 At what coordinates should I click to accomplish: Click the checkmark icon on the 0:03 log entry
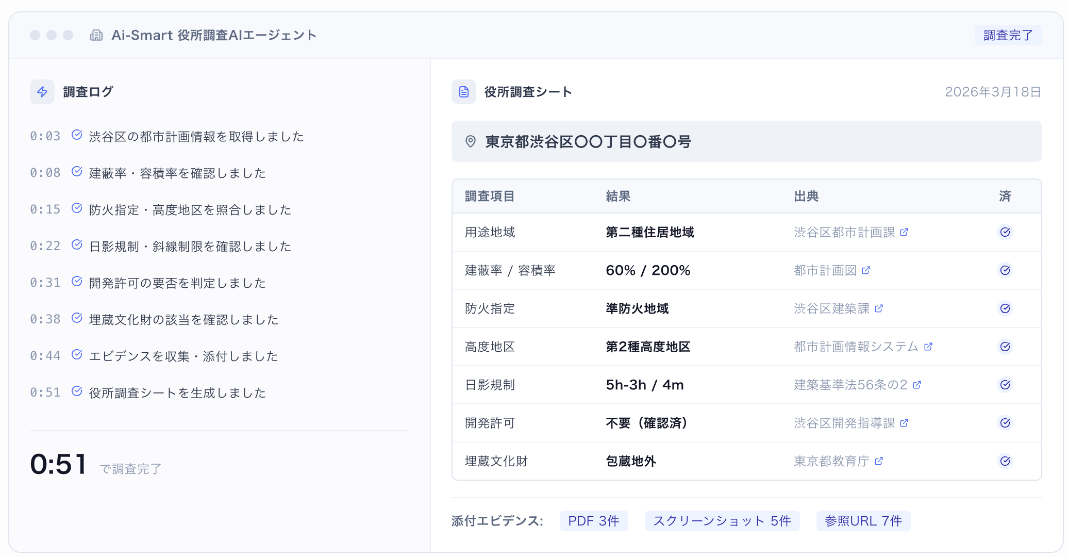(x=77, y=135)
